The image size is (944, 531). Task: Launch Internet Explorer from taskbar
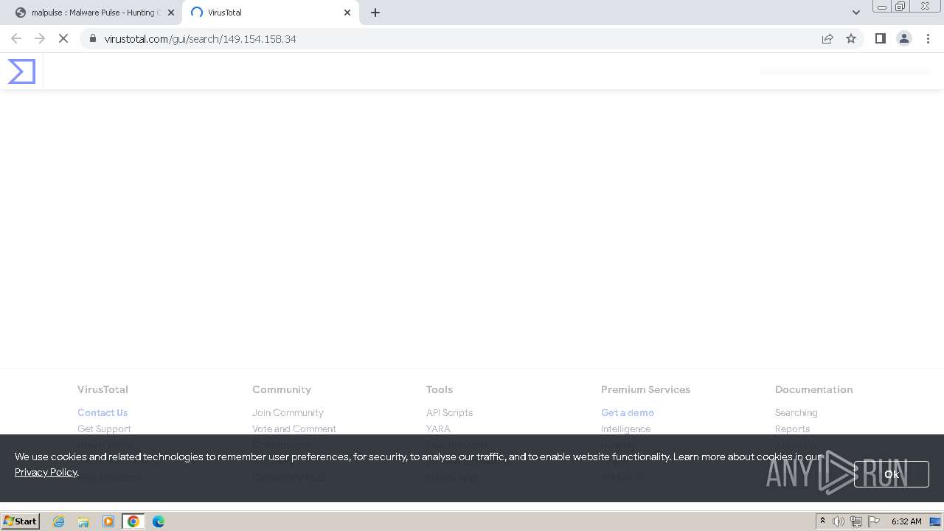tap(58, 521)
